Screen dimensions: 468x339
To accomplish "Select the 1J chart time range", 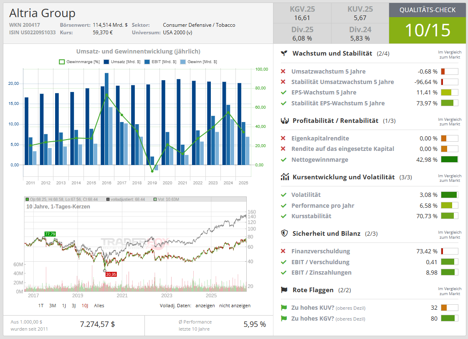I will 64,306.
